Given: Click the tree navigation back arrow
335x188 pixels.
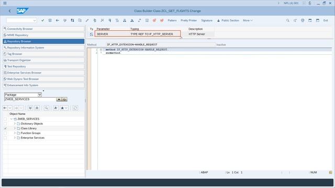Looking at the screenshot, I should tap(5, 108).
